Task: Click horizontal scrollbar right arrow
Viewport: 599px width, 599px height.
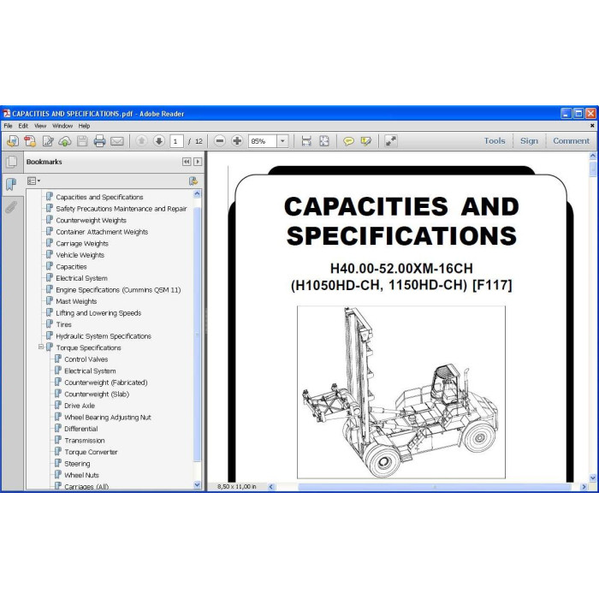Action: [x=584, y=487]
